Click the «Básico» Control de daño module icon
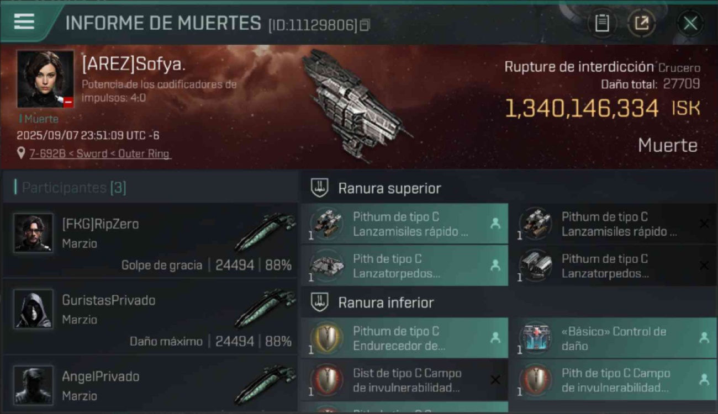This screenshot has width=718, height=414. pyautogui.click(x=536, y=338)
